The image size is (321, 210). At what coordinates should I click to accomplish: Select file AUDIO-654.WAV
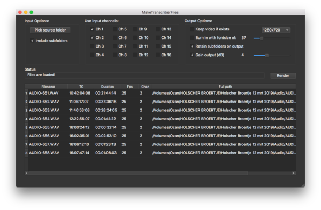(x=44, y=119)
